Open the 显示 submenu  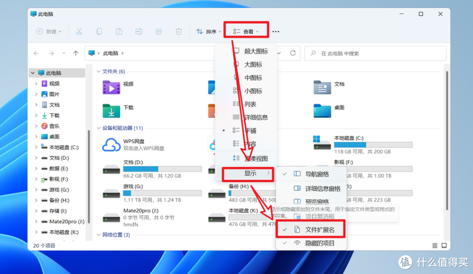248,174
